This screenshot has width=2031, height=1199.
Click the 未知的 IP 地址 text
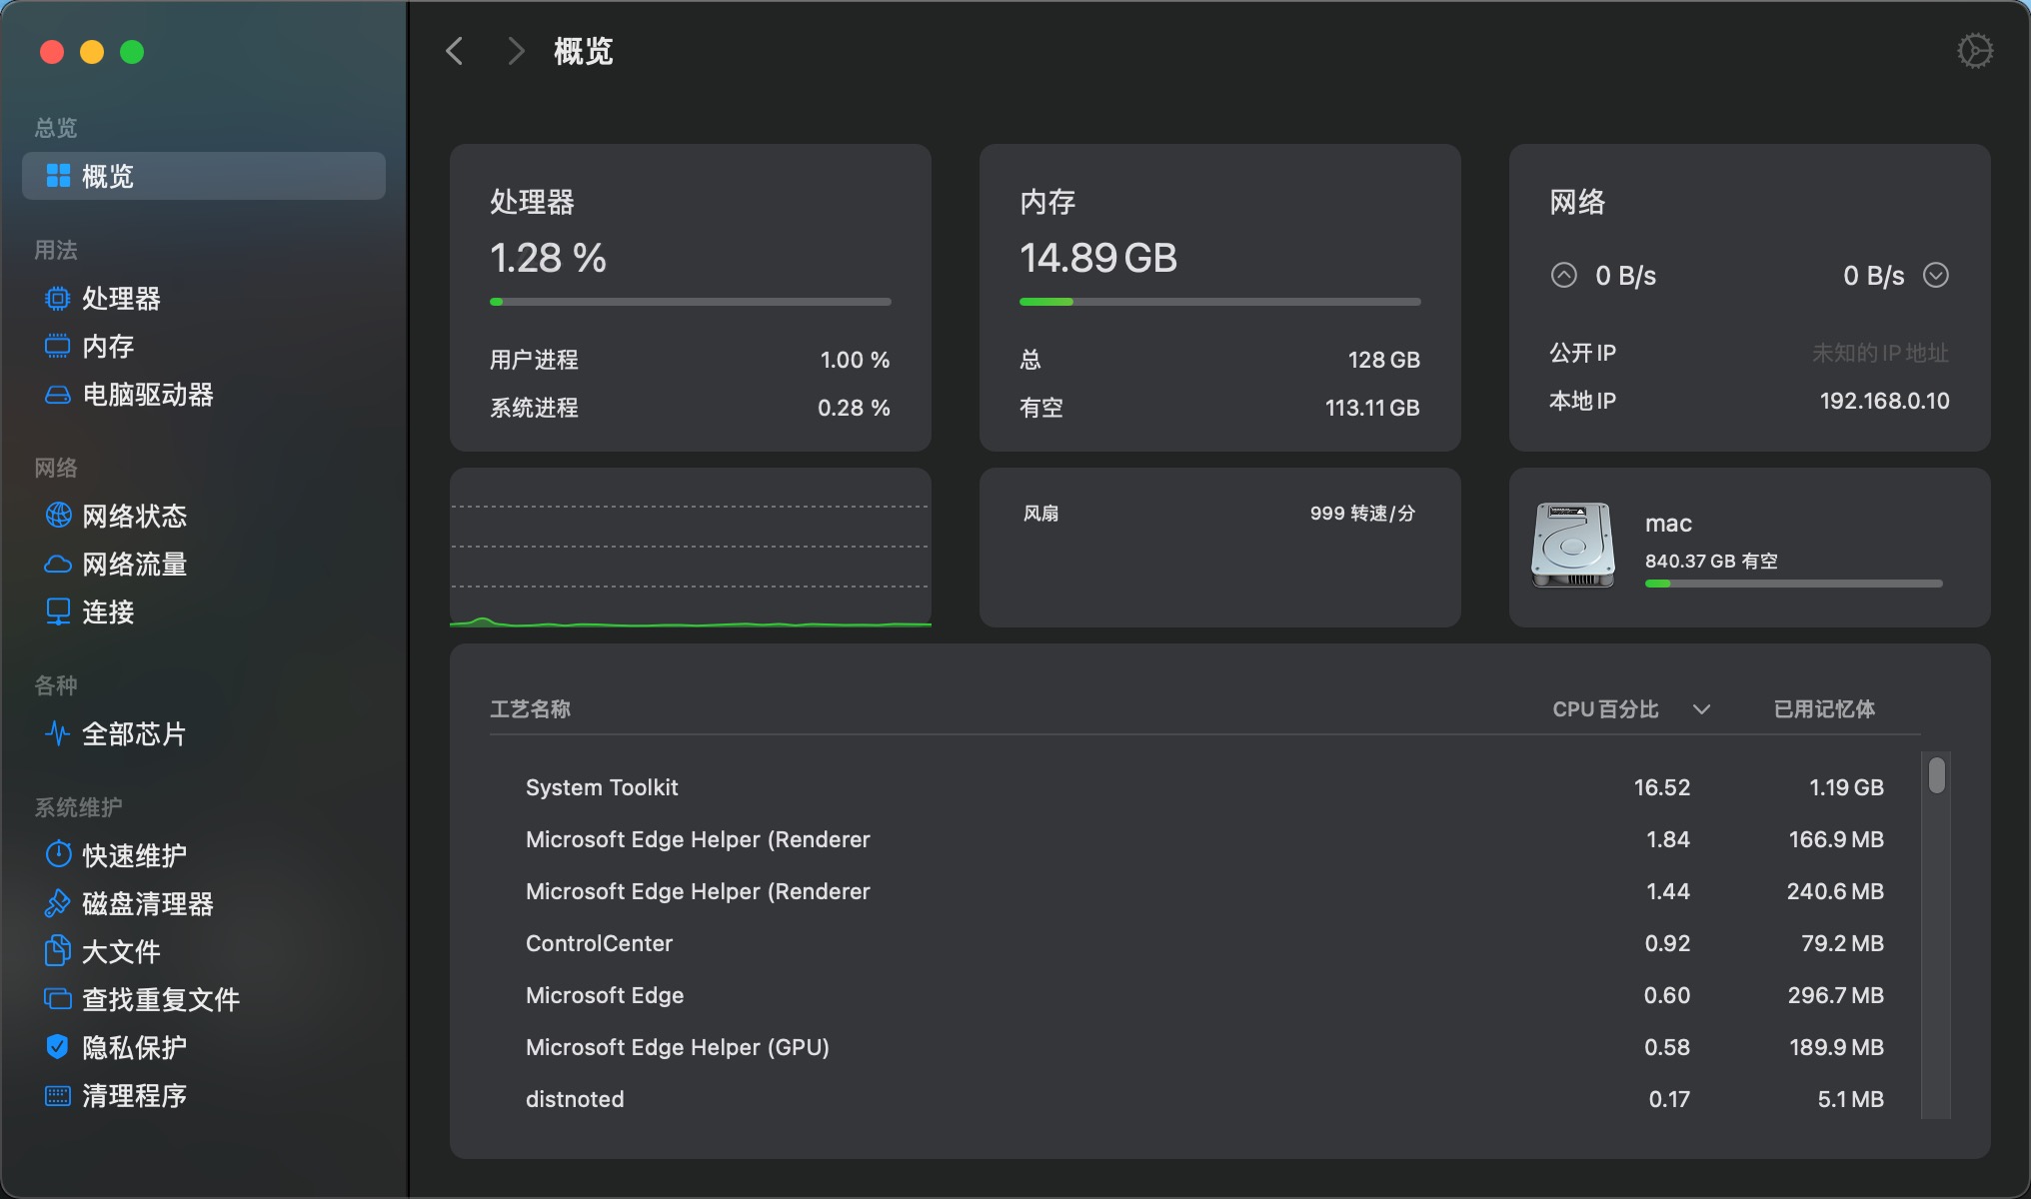tap(1880, 353)
